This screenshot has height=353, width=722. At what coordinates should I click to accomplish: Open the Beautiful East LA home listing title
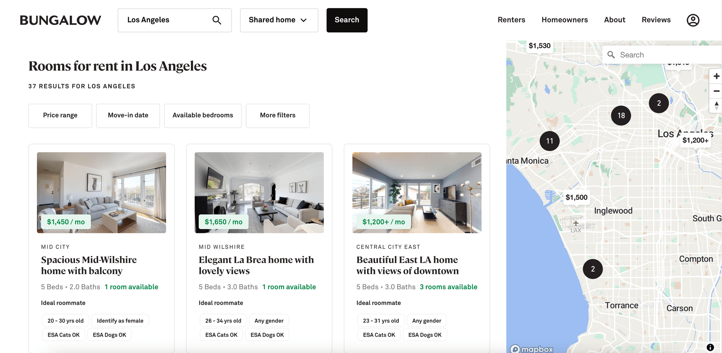407,265
